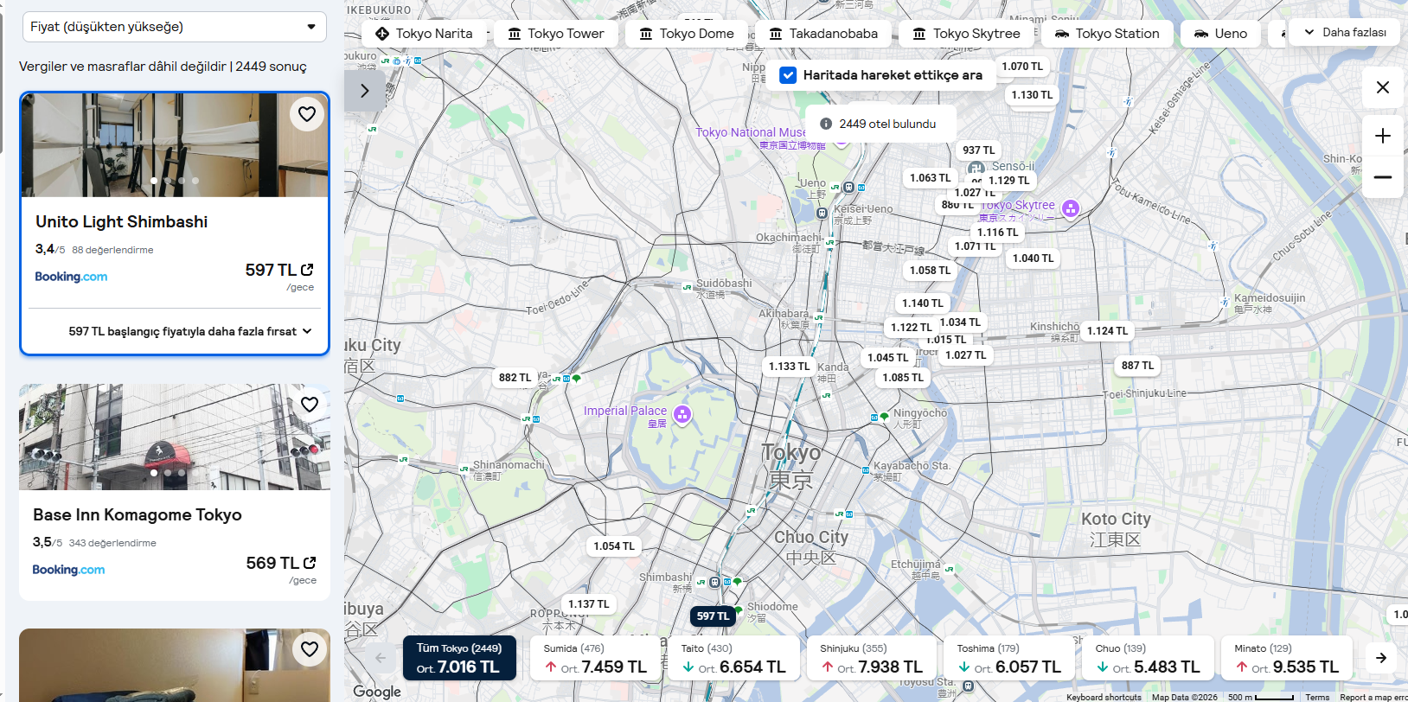Image resolution: width=1408 pixels, height=702 pixels.
Task: Select the Tokyo Narita chip
Action: coord(424,34)
